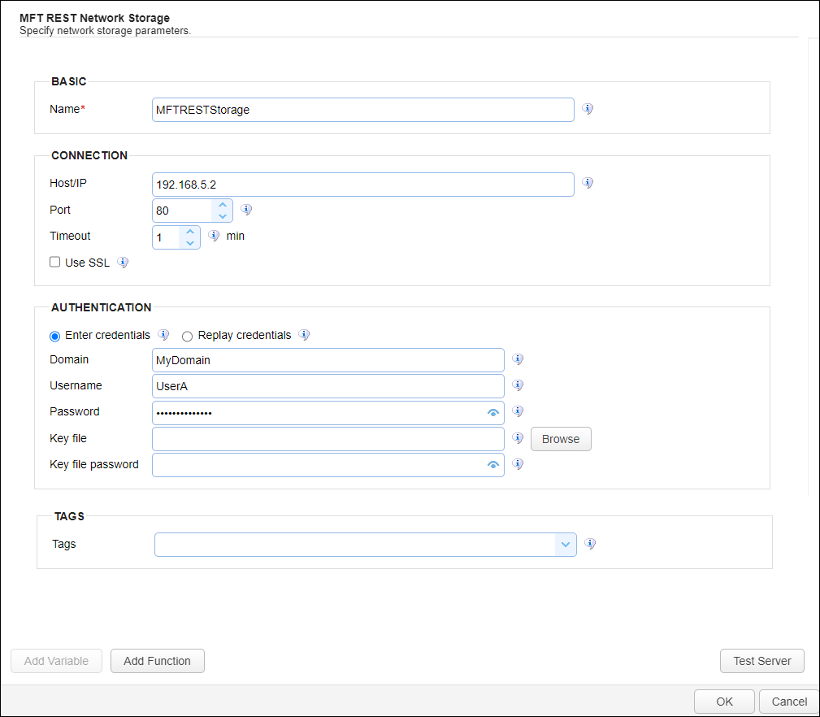Click the Port number input box
Image resolution: width=820 pixels, height=717 pixels.
click(183, 211)
